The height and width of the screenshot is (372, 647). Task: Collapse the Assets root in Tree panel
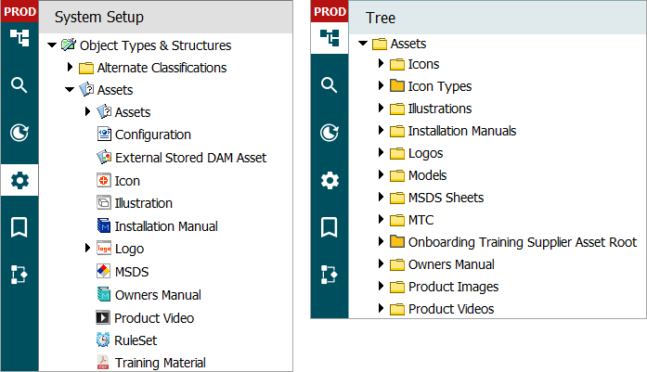pos(363,44)
